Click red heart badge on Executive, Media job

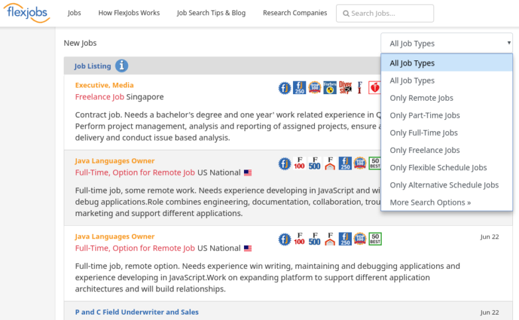pyautogui.click(x=375, y=87)
